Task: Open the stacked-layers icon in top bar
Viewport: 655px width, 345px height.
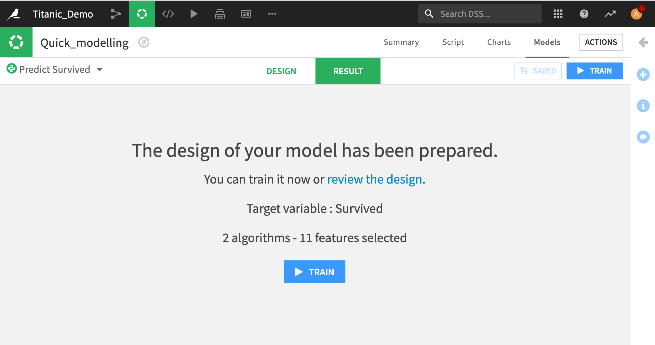Action: coord(220,14)
